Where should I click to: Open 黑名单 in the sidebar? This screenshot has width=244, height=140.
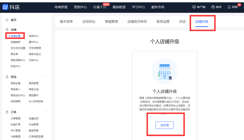click(x=14, y=54)
